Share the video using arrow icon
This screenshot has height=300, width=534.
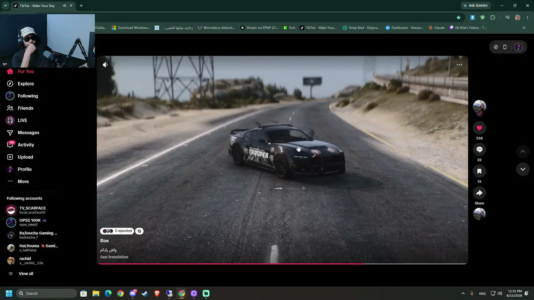(479, 193)
